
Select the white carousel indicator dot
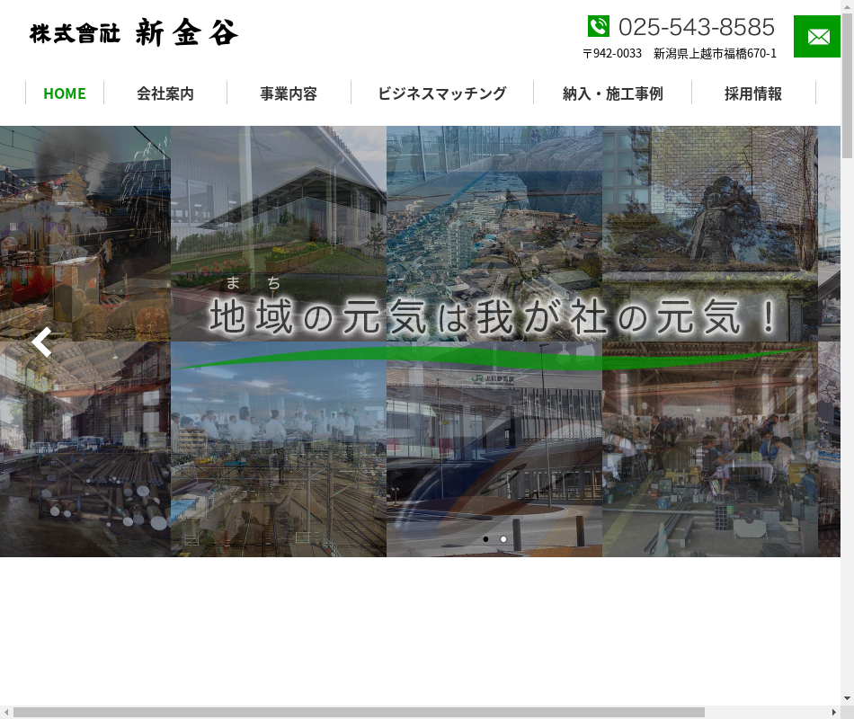[503, 539]
